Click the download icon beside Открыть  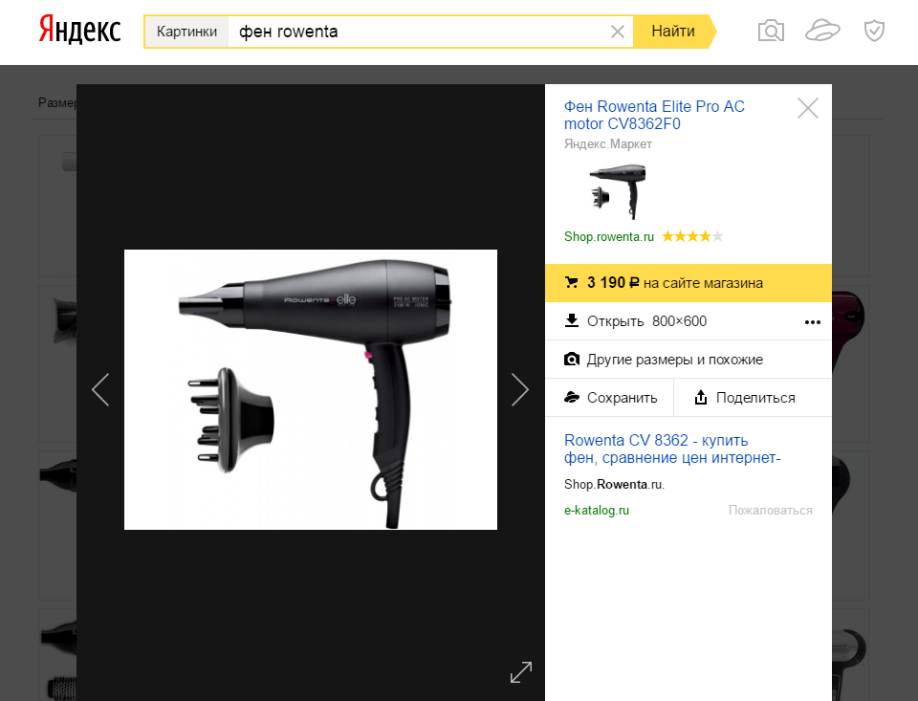pos(572,321)
